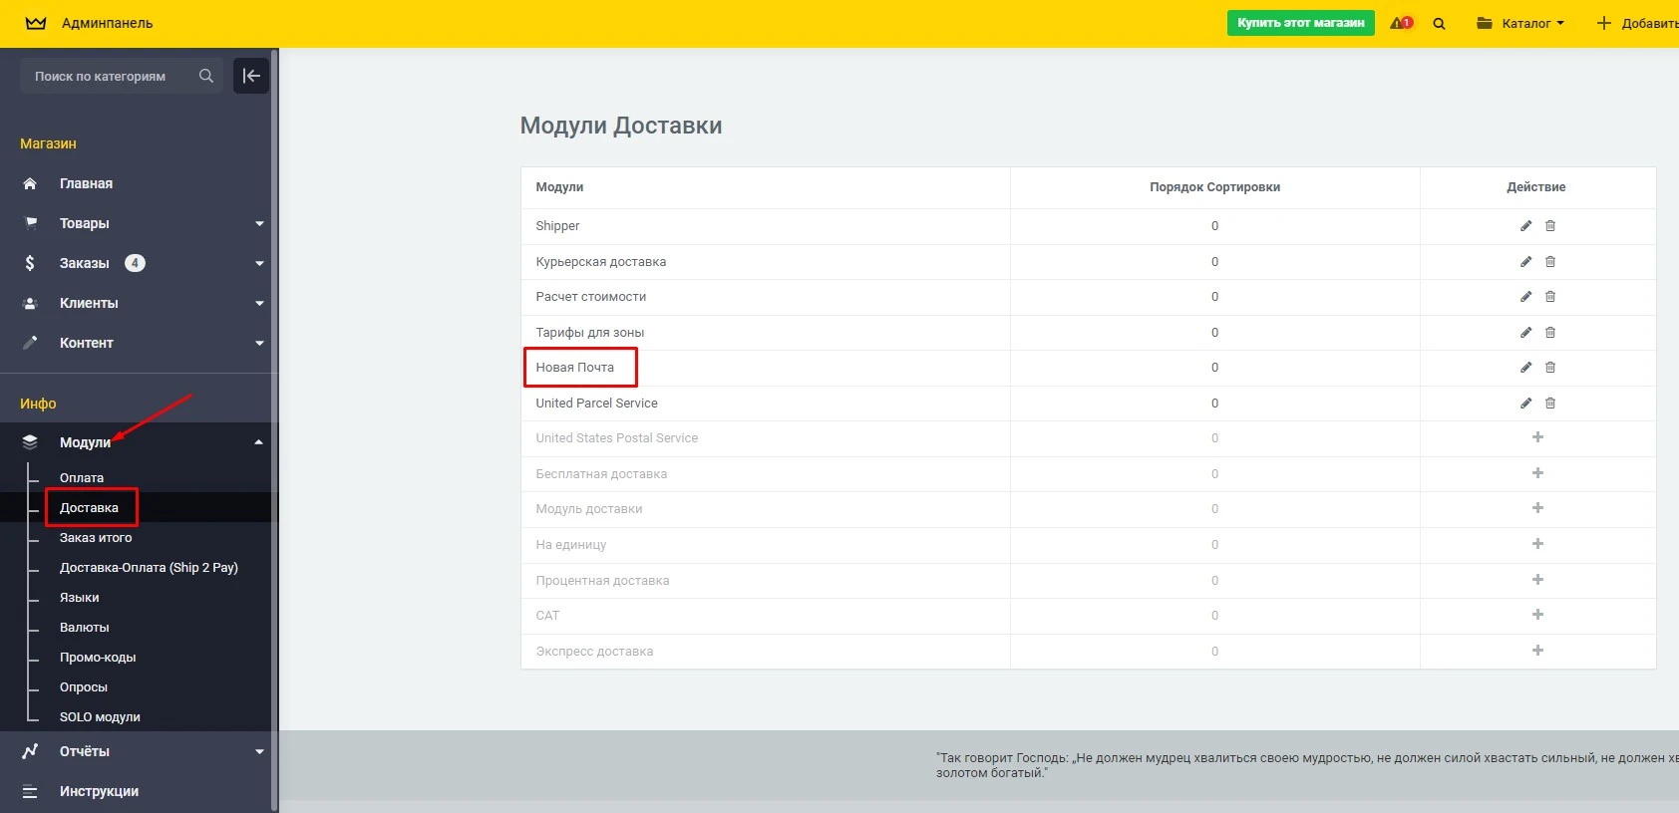Viewport: 1679px width, 813px height.
Task: Click the category search field
Action: click(110, 76)
